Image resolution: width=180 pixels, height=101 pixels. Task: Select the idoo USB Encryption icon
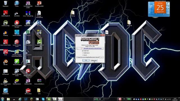pos(6,82)
